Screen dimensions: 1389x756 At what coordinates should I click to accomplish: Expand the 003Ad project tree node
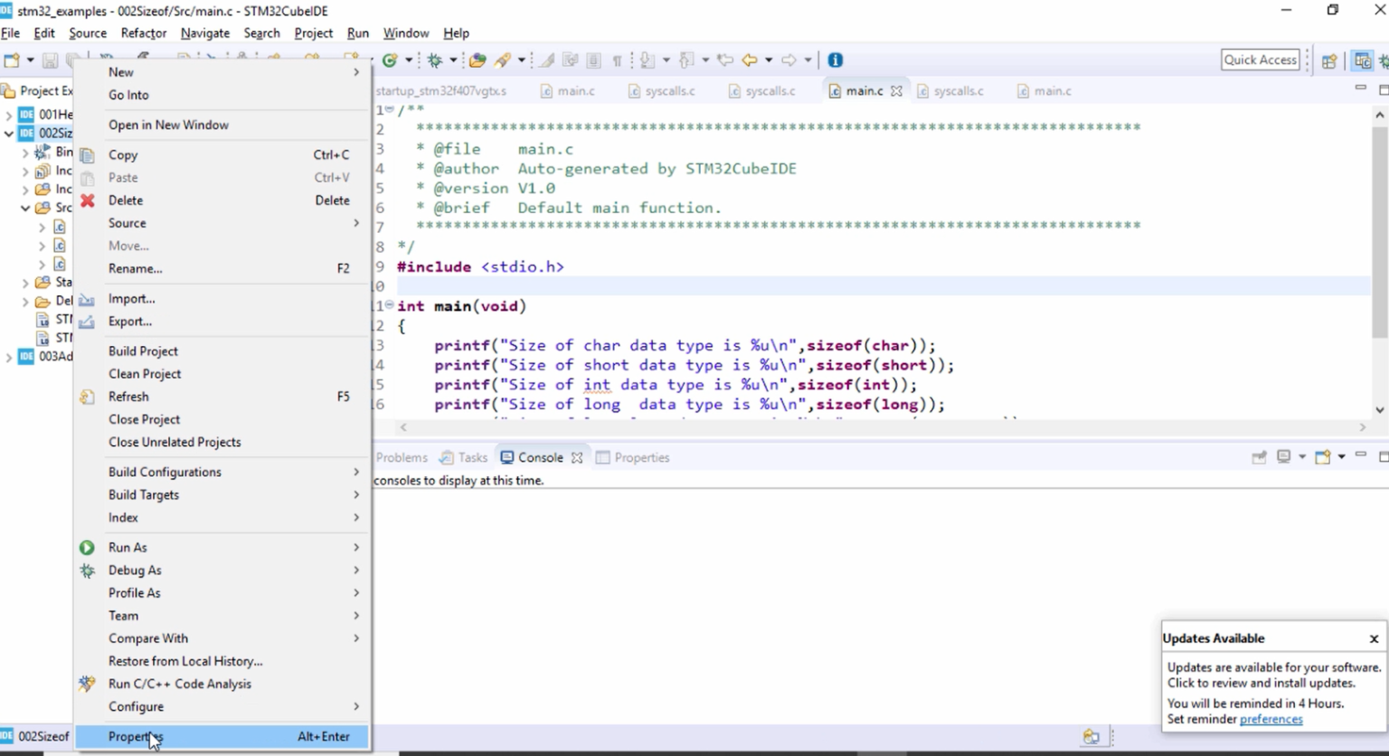tap(9, 357)
